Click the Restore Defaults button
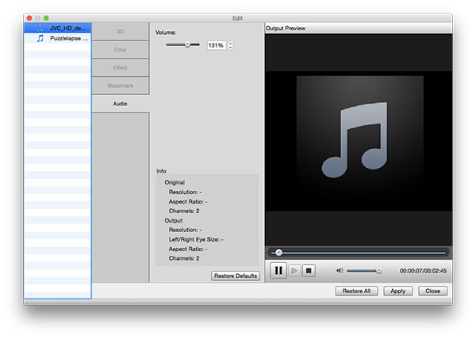 236,276
